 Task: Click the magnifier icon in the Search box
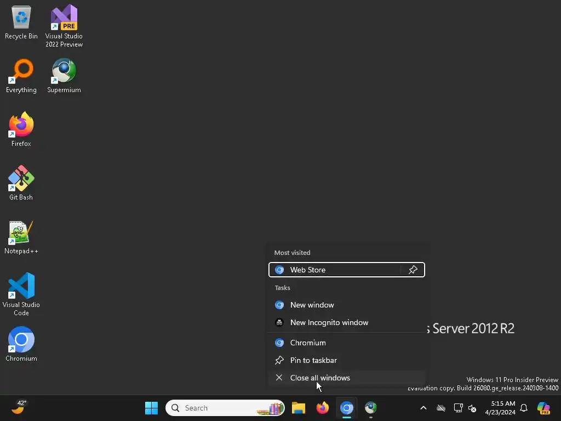tap(175, 408)
